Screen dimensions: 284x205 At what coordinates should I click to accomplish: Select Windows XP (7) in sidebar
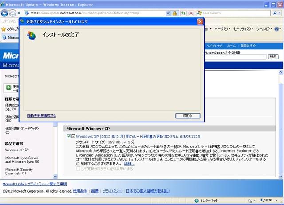pyautogui.click(x=17, y=150)
